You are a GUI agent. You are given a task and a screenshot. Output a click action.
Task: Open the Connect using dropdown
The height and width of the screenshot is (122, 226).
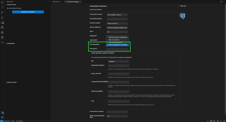click(117, 23)
